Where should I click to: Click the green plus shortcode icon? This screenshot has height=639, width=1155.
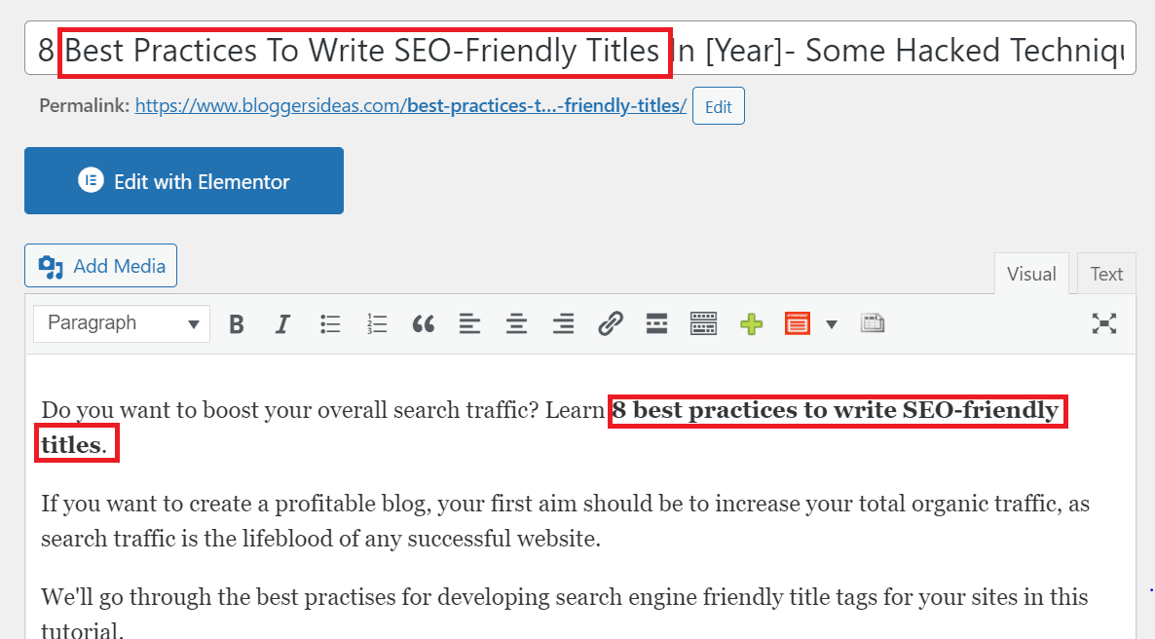(x=752, y=324)
